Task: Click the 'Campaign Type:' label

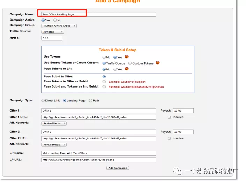Action: 21,100
